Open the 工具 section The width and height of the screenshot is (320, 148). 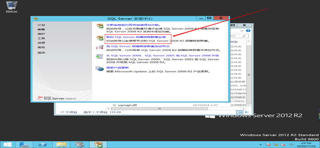click(41, 38)
